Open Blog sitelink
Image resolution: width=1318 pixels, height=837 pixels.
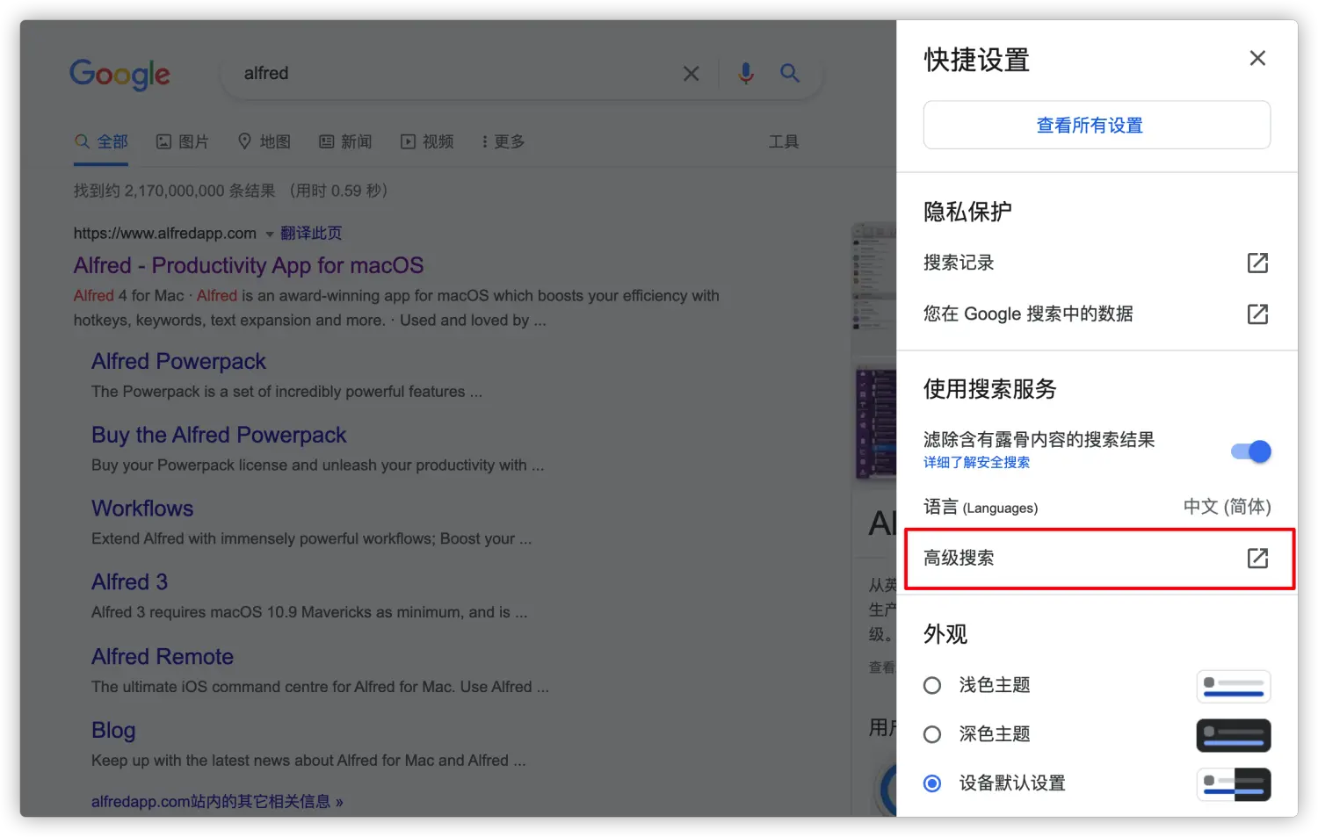tap(113, 730)
